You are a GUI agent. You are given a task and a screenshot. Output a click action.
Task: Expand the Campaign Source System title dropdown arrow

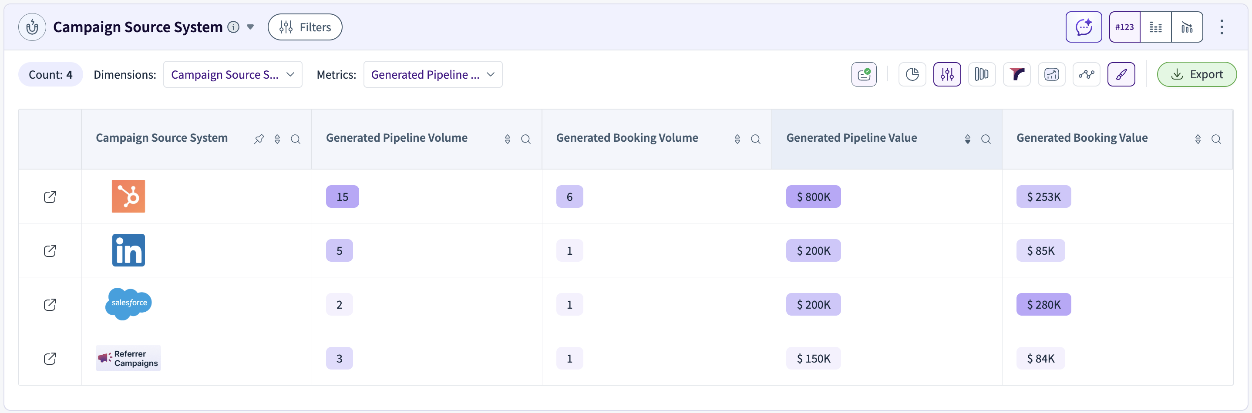[250, 27]
